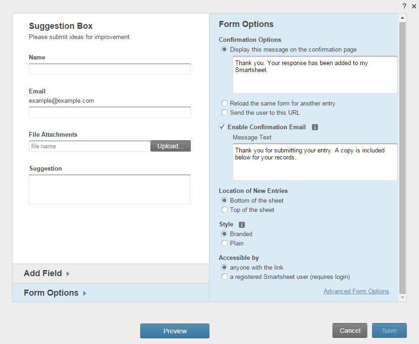
Task: Click info icon next to Enable Confirmation Email
Action: [315, 127]
